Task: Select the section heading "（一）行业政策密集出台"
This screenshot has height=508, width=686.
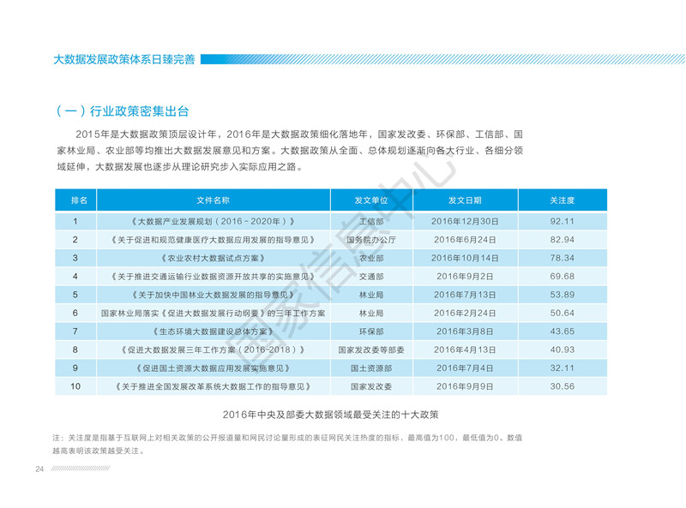Action: (x=123, y=111)
